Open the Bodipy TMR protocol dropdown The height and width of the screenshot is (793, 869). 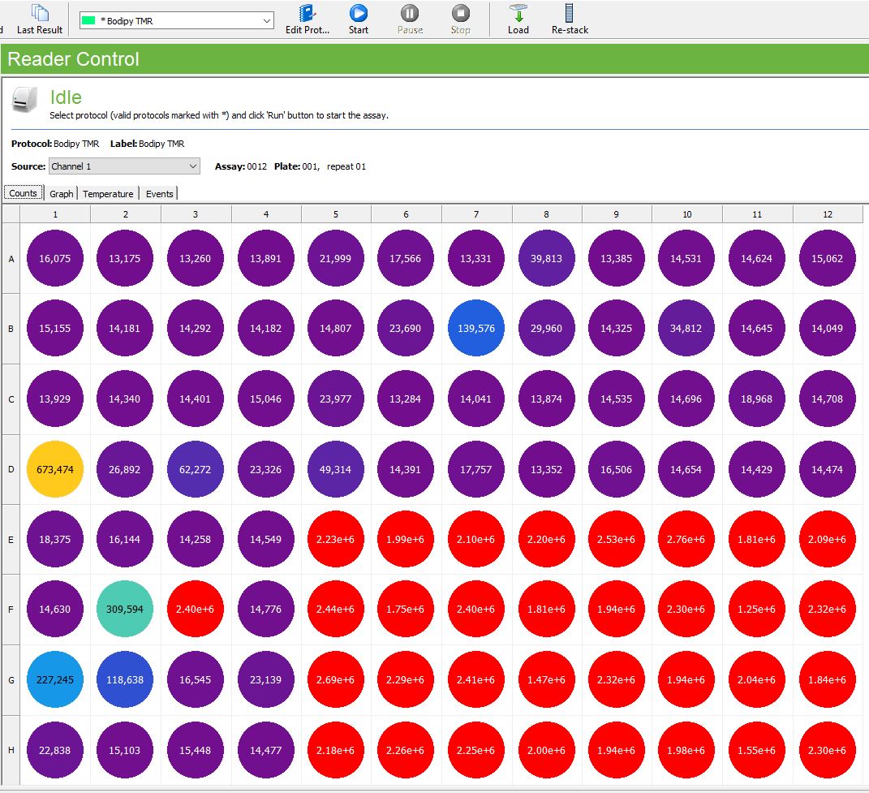tap(176, 21)
